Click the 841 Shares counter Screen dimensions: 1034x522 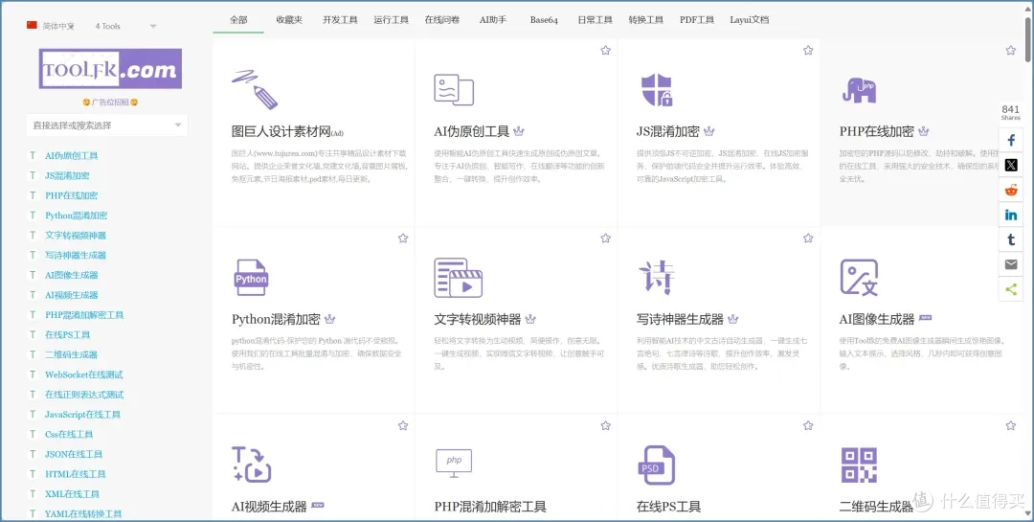click(1010, 112)
